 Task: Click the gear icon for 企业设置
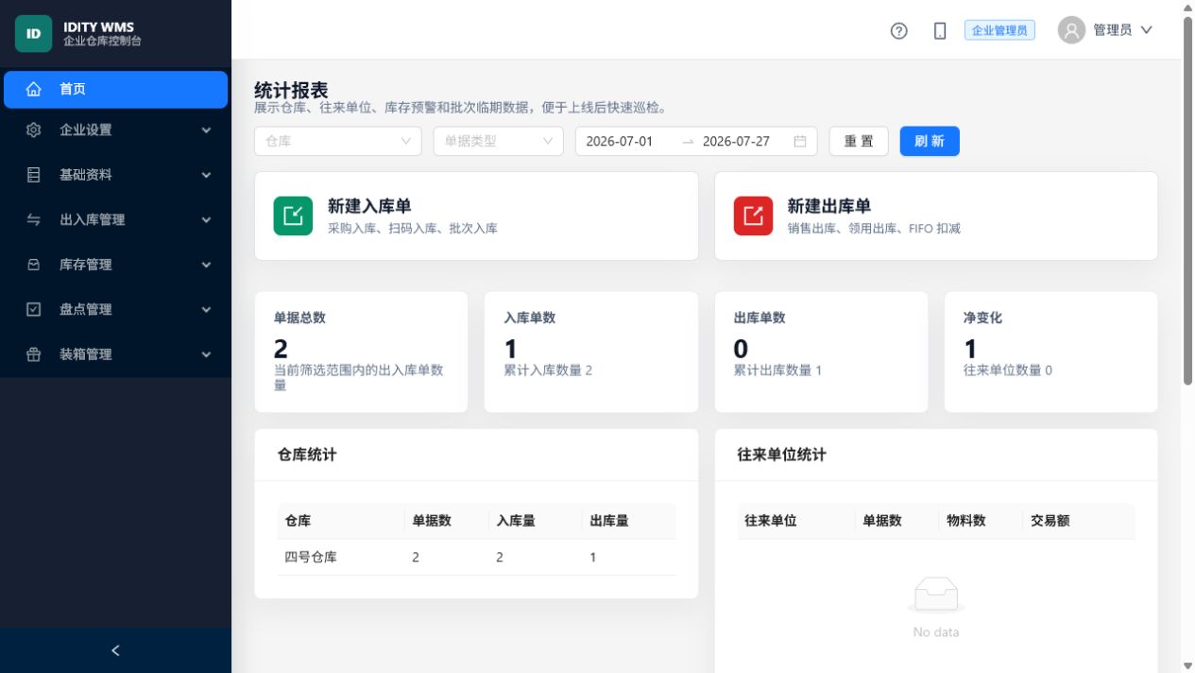[x=34, y=130]
